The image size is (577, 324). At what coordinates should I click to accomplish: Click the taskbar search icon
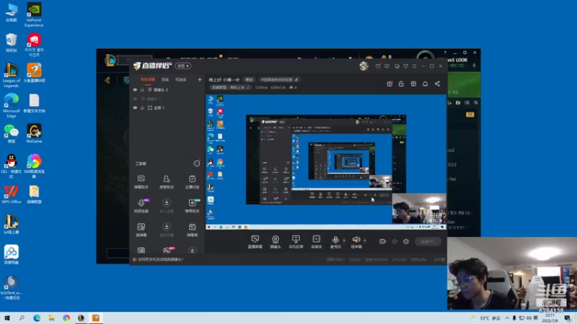22,318
